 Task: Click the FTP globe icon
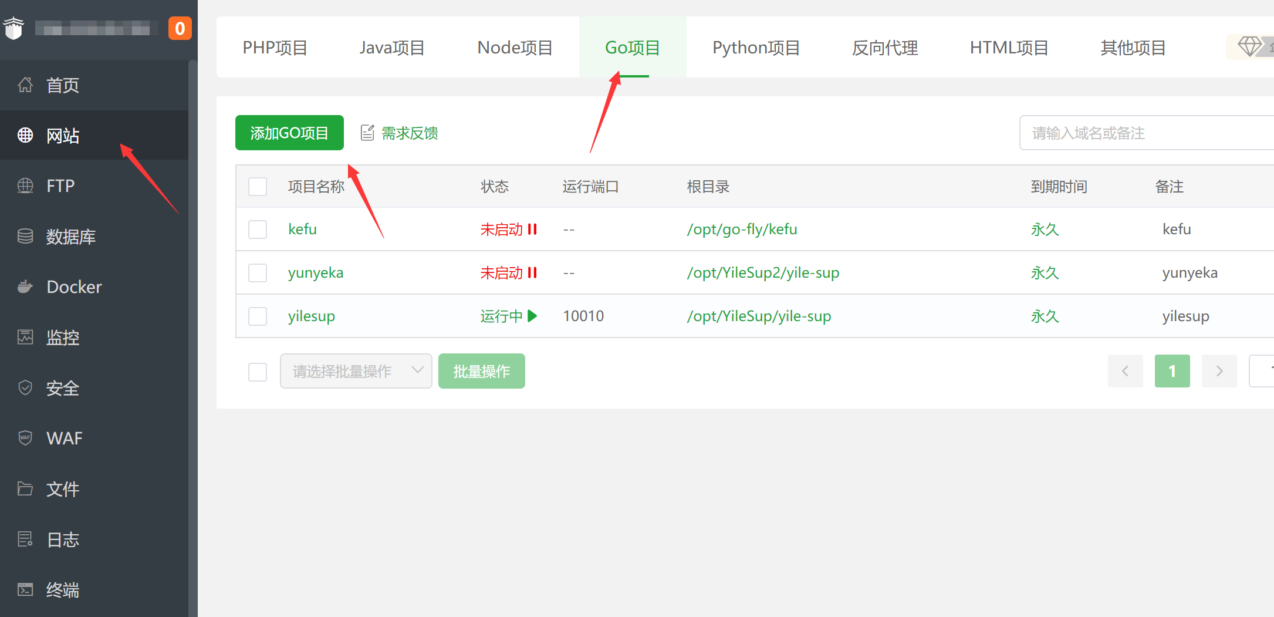[25, 186]
